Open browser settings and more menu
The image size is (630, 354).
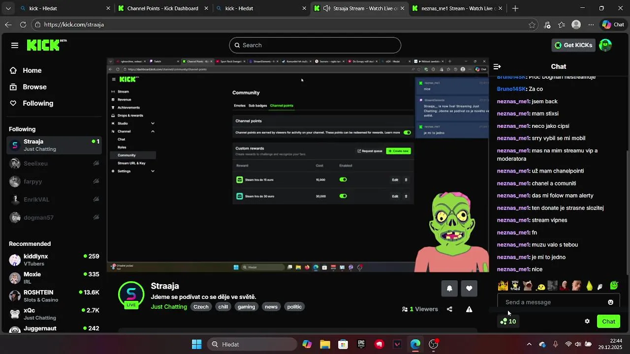pos(591,25)
